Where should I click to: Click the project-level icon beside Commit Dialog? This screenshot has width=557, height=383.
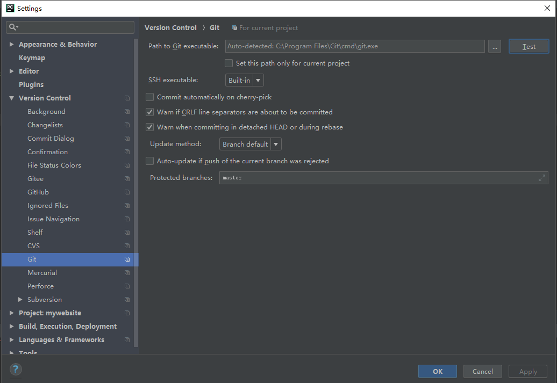pyautogui.click(x=127, y=139)
